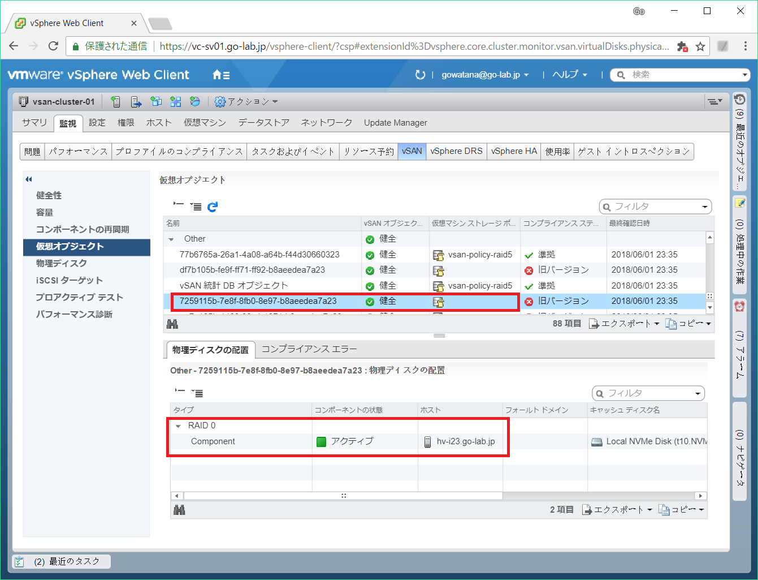Switch to the 仮想マシン tab
758x580 pixels.
click(205, 123)
